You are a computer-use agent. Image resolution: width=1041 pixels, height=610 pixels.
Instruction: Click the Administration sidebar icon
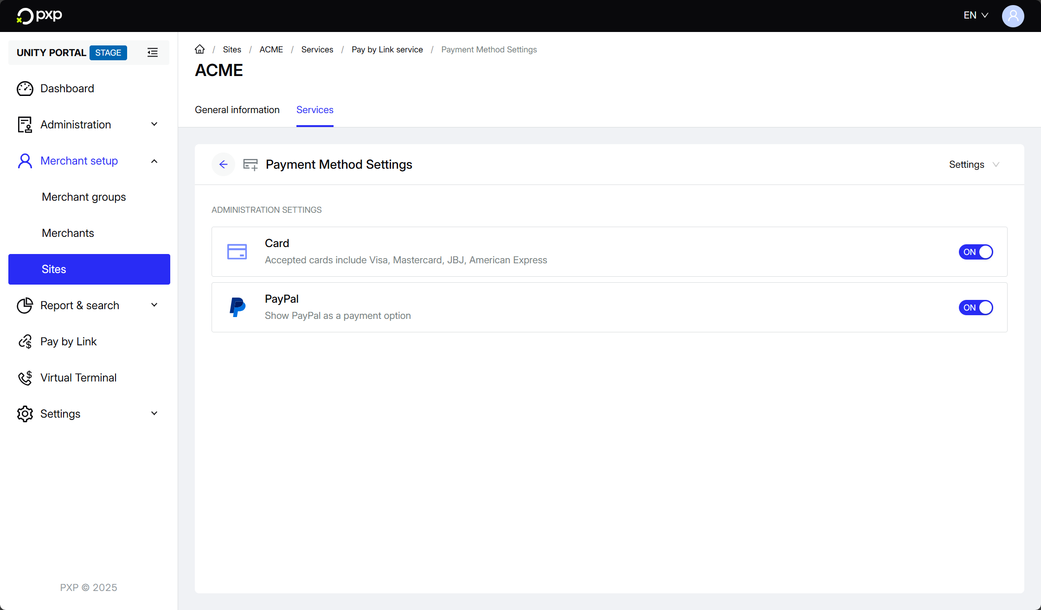25,124
